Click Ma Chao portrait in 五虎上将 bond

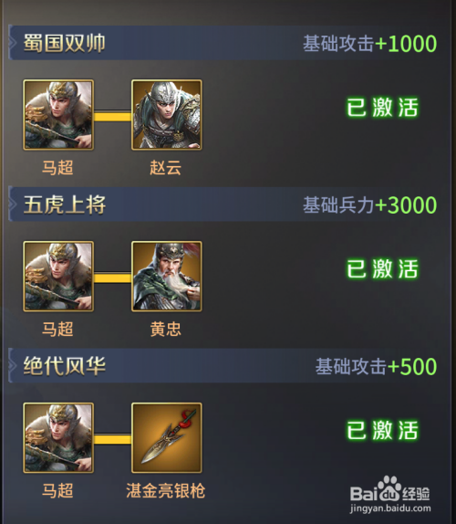58,277
